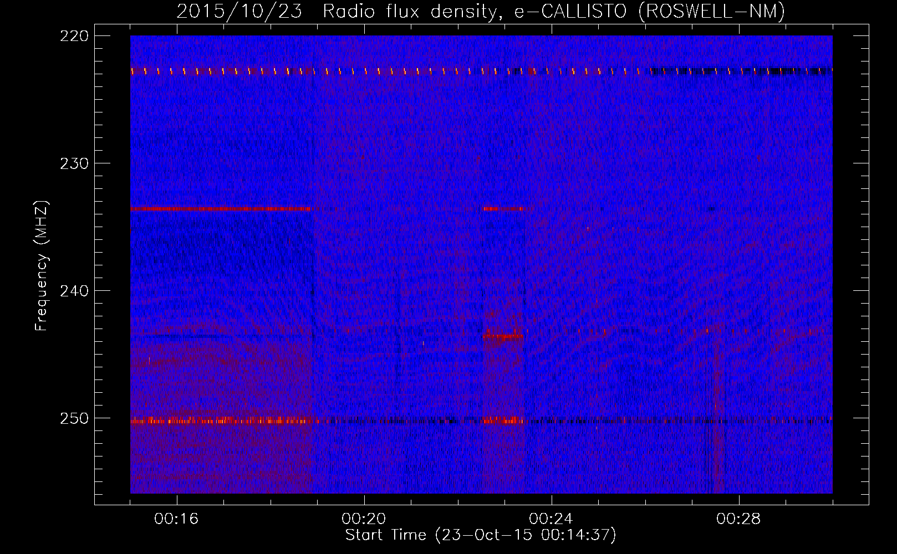897x554 pixels.
Task: Click the 220 frequency tick label
Action: [74, 36]
